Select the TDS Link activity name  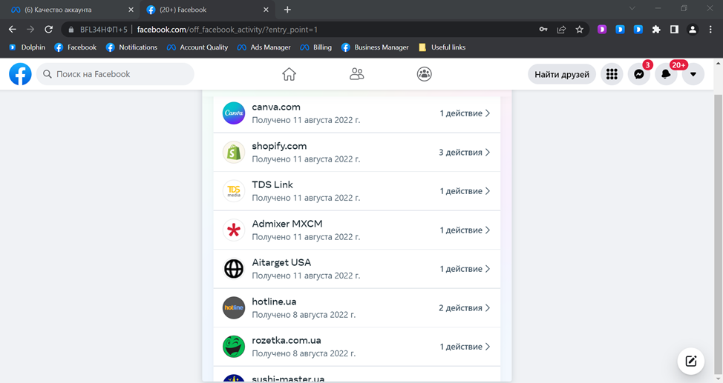click(x=272, y=184)
